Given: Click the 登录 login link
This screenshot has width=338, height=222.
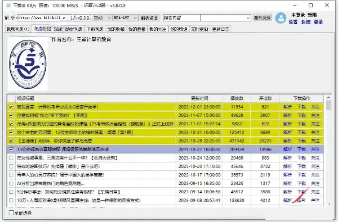Looking at the screenshot, I should [318, 22].
